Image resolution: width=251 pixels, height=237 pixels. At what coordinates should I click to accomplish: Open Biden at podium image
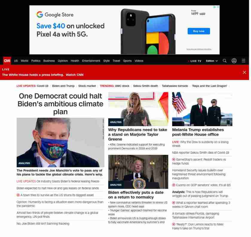coord(138,172)
